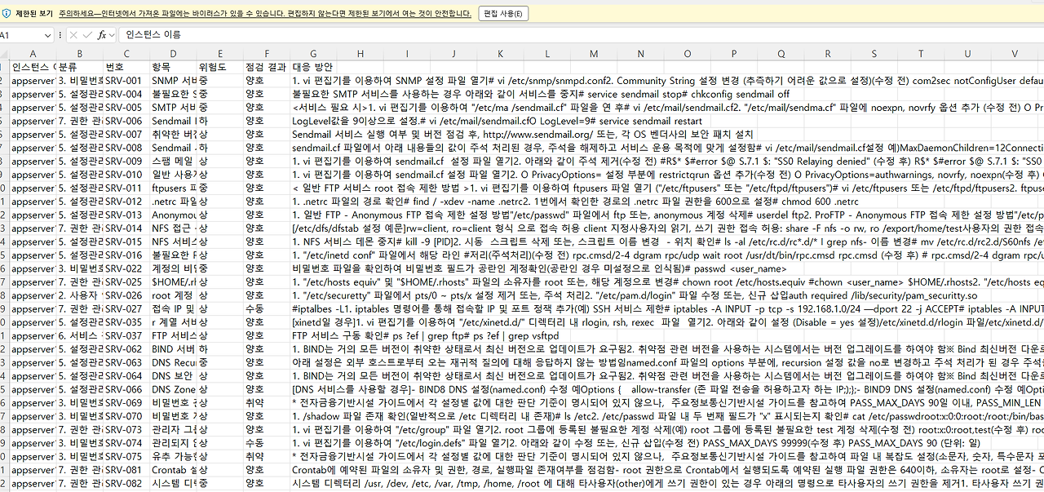Select column A header

coord(33,54)
